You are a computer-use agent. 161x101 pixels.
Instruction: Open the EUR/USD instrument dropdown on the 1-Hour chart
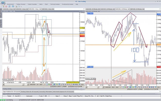(x=33, y=84)
